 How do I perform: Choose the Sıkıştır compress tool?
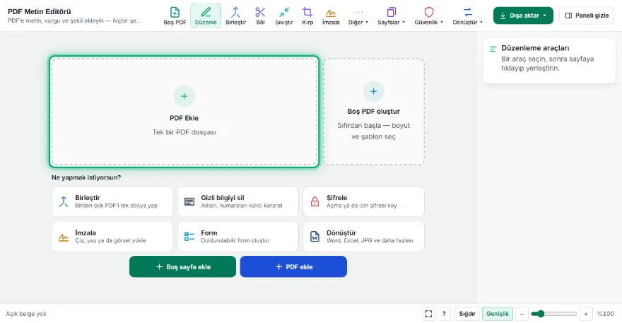(284, 16)
